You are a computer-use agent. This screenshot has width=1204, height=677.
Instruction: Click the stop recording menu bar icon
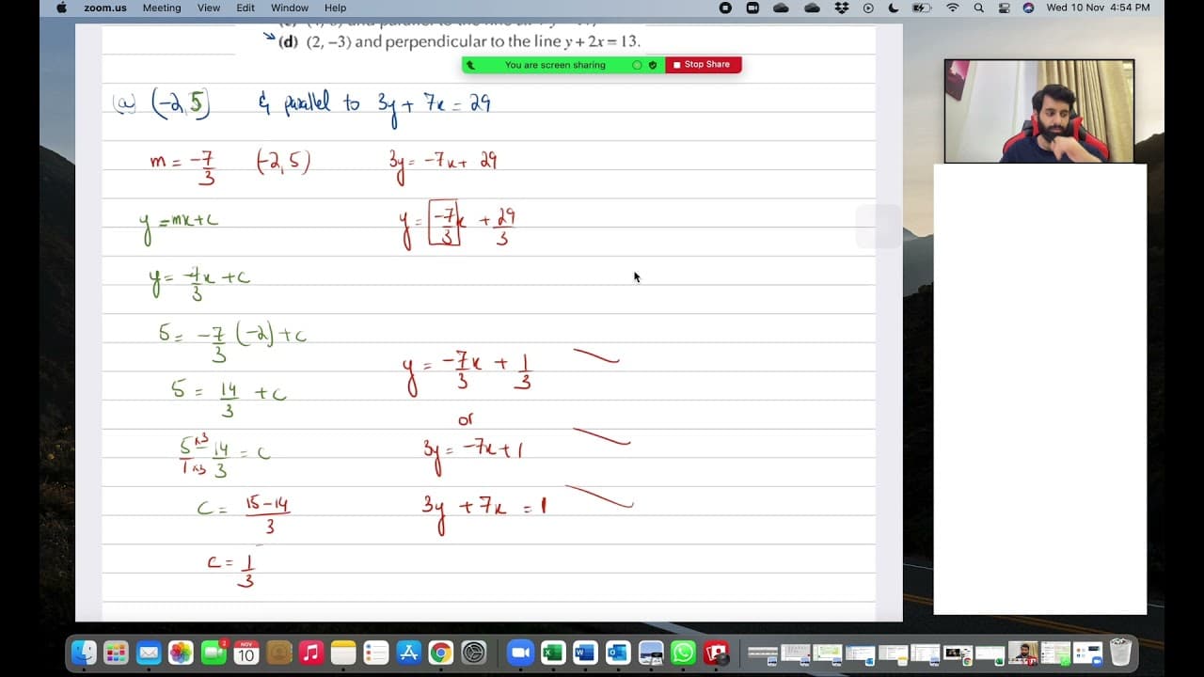click(x=725, y=8)
